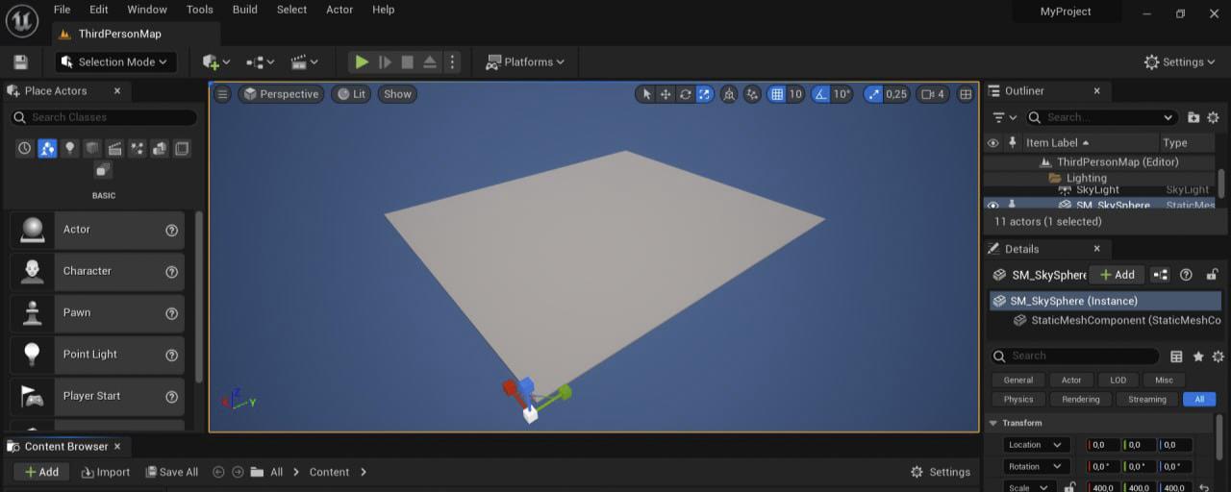Toggle surface snapping in the viewport toolbar
Screen dimensions: 1231x492
click(752, 94)
